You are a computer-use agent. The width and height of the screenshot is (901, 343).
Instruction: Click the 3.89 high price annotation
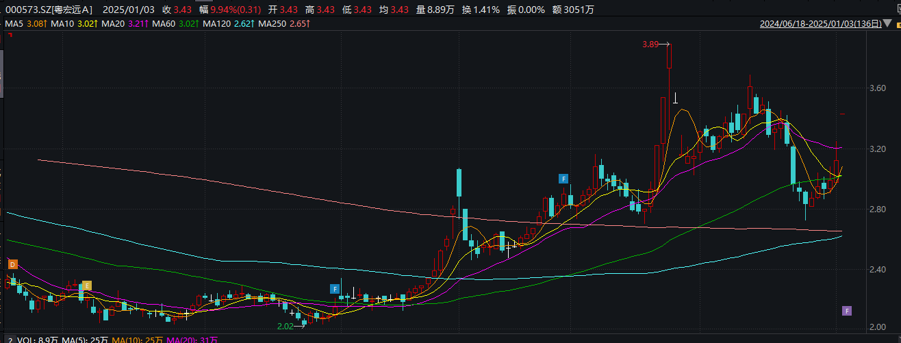tap(650, 45)
